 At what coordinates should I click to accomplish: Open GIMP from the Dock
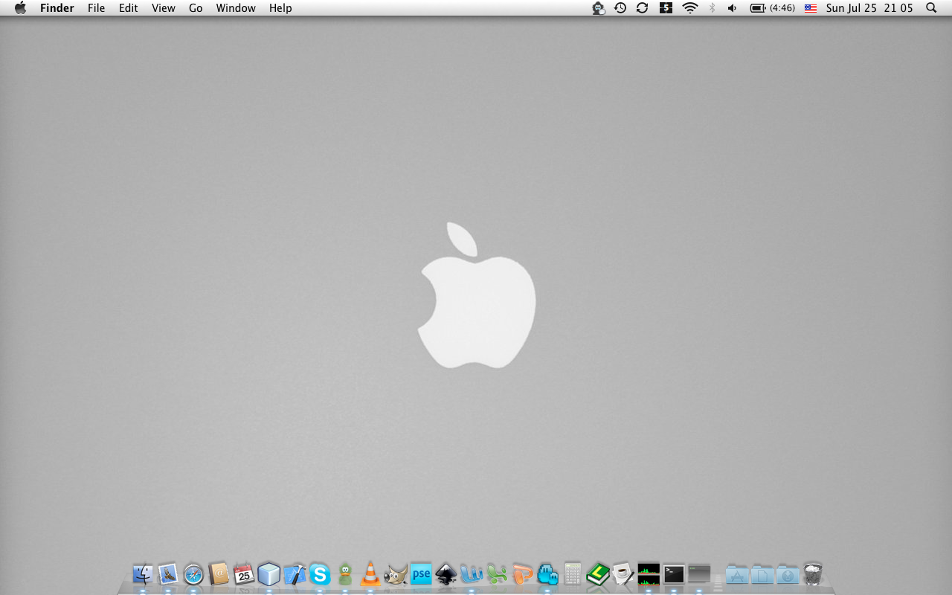396,574
